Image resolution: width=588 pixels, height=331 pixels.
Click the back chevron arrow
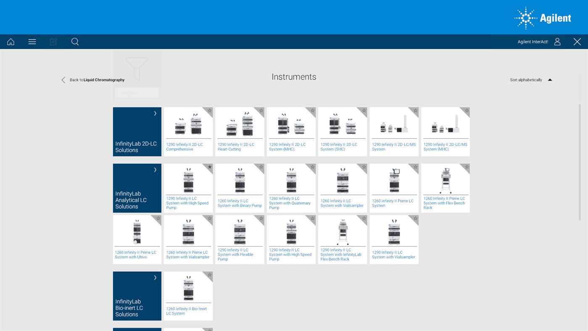63,80
